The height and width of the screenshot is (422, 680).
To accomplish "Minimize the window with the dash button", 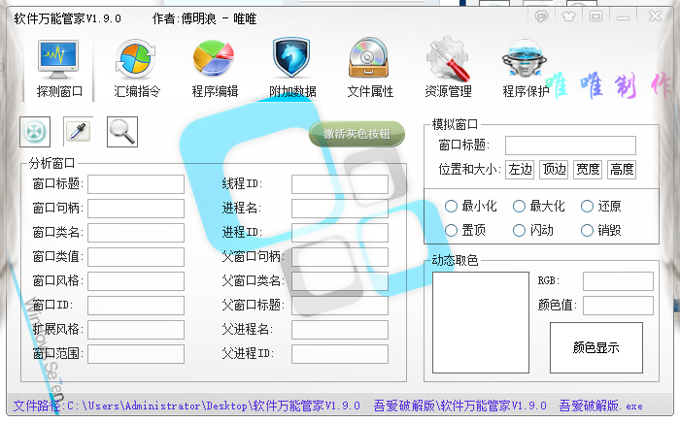I will (624, 16).
